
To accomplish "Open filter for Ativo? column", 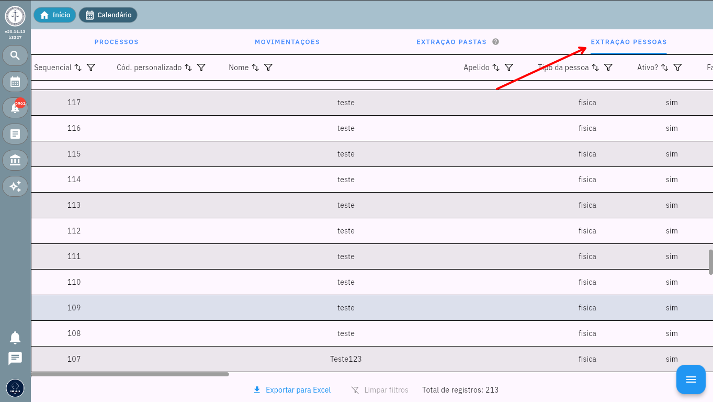I will click(677, 68).
